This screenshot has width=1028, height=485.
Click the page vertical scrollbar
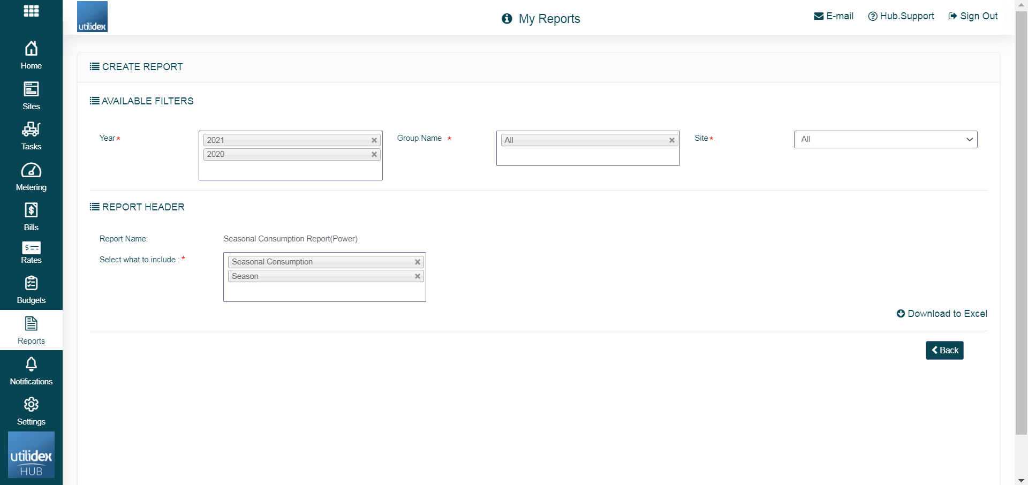coord(1021,222)
